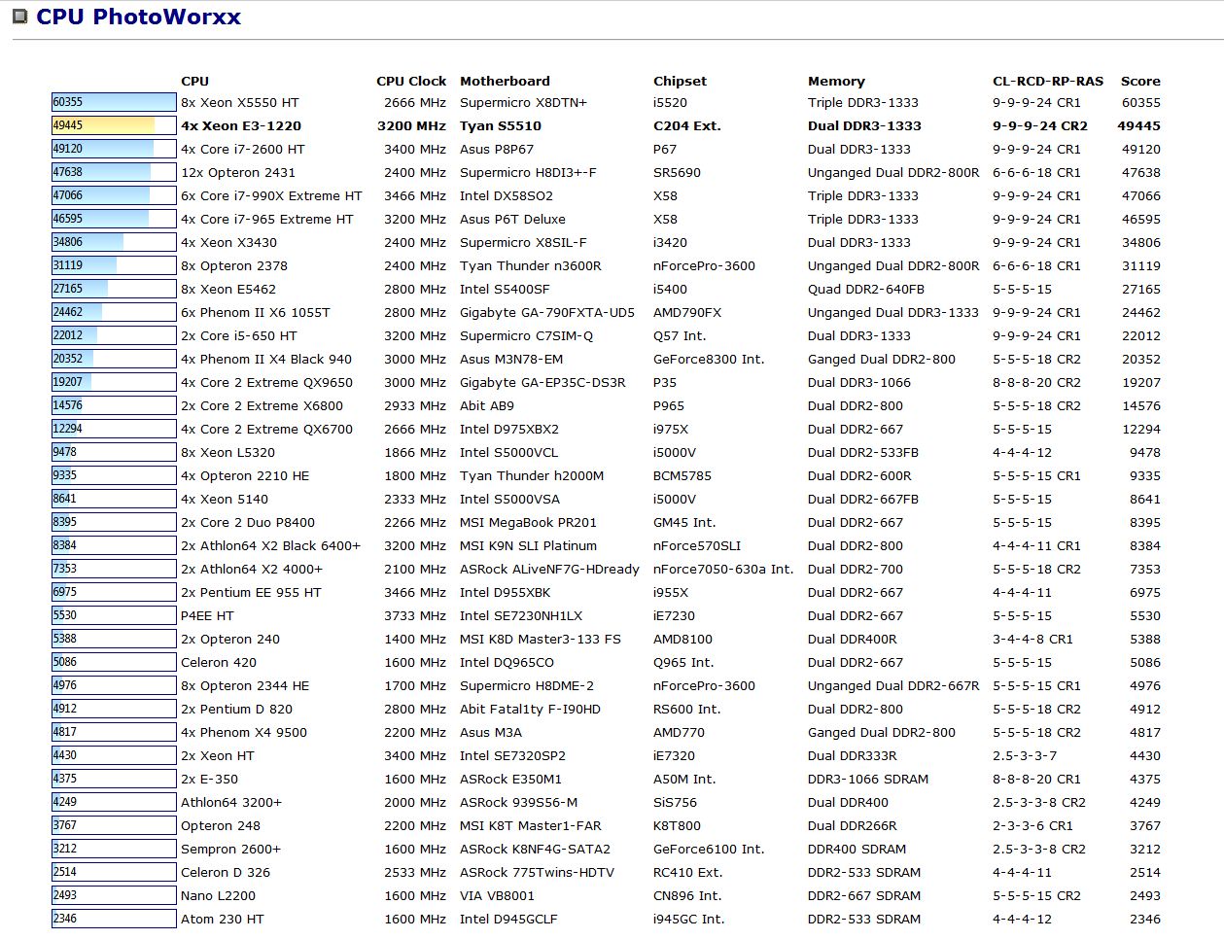Click the highlighted yellow 49445 score bar

[114, 125]
